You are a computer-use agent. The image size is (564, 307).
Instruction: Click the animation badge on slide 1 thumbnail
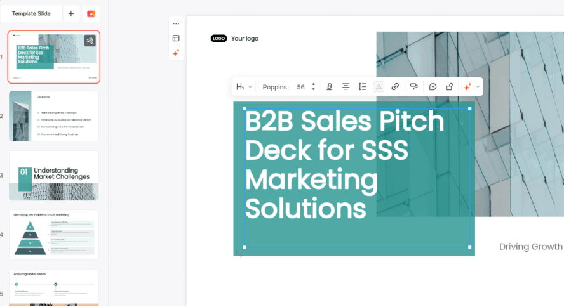point(90,41)
